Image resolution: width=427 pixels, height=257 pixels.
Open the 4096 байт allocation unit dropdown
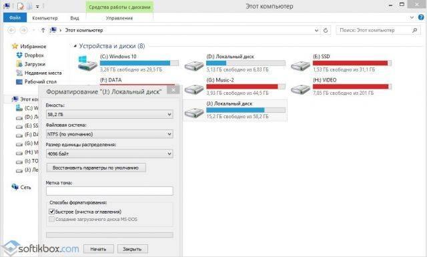click(109, 154)
